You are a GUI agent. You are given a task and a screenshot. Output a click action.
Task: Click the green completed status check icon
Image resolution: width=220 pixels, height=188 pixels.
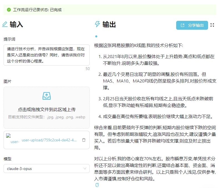click(9, 10)
